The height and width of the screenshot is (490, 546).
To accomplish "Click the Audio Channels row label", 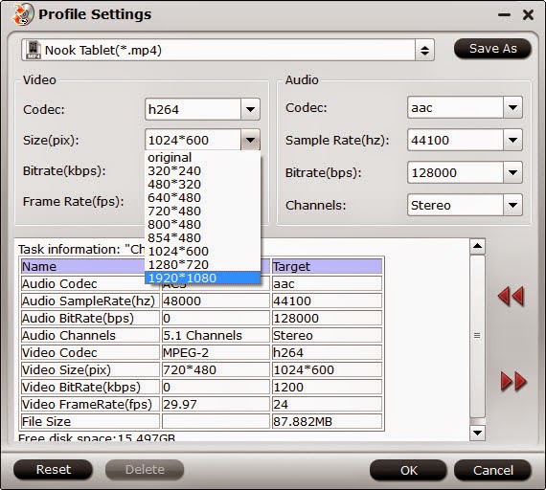I will [90, 336].
